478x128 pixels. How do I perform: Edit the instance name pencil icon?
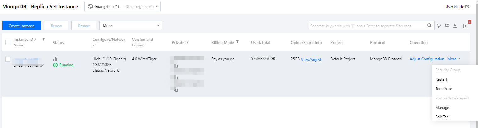coord(42,65)
